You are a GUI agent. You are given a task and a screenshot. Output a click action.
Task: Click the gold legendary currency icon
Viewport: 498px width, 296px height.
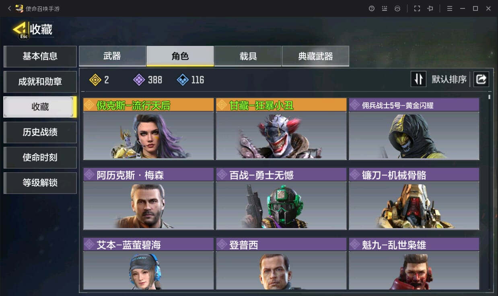[95, 80]
